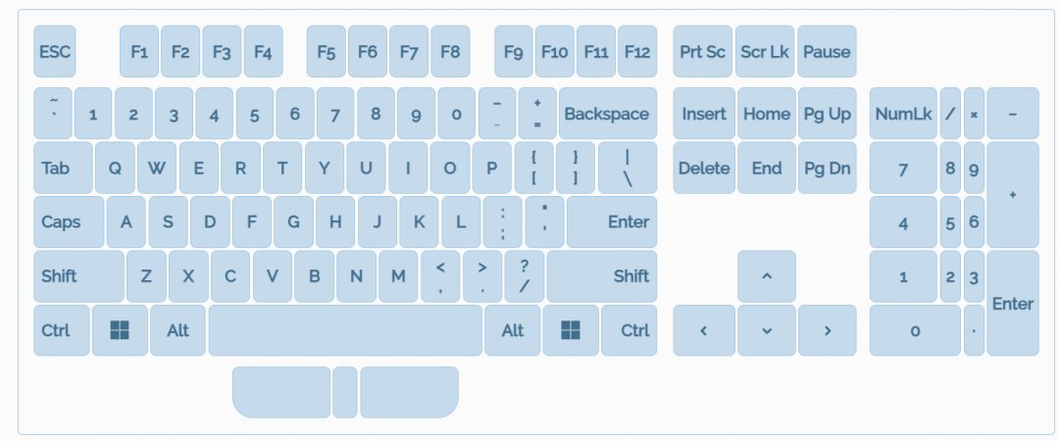Click the long spacebar key

click(345, 330)
